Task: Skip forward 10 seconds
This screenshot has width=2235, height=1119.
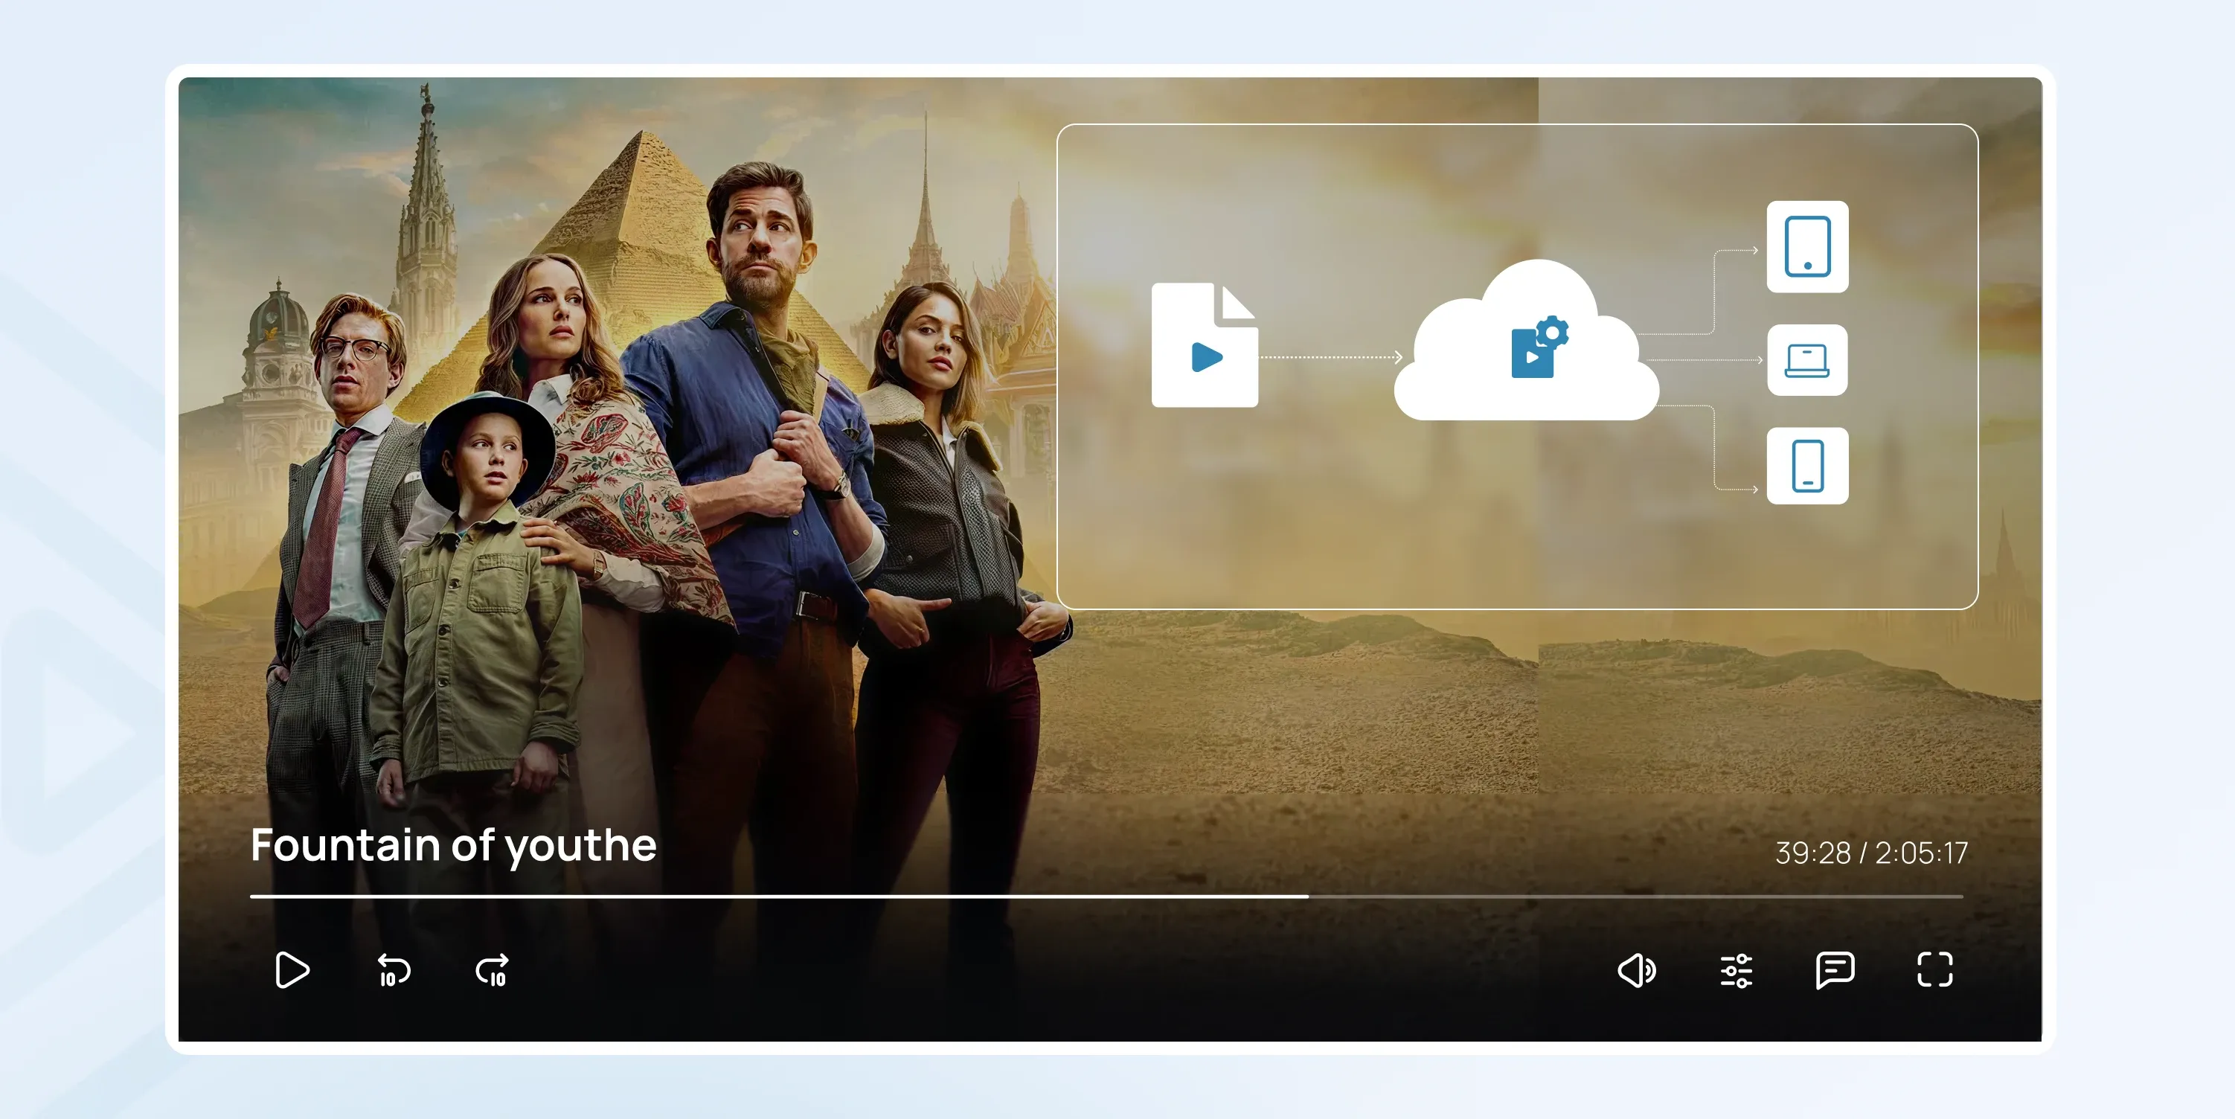Action: 493,969
